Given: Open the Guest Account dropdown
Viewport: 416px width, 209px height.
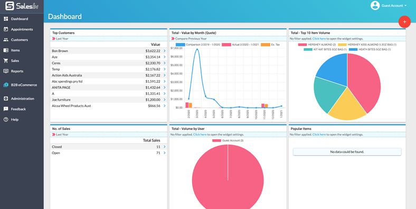Looking at the screenshot, I should click(x=394, y=6).
